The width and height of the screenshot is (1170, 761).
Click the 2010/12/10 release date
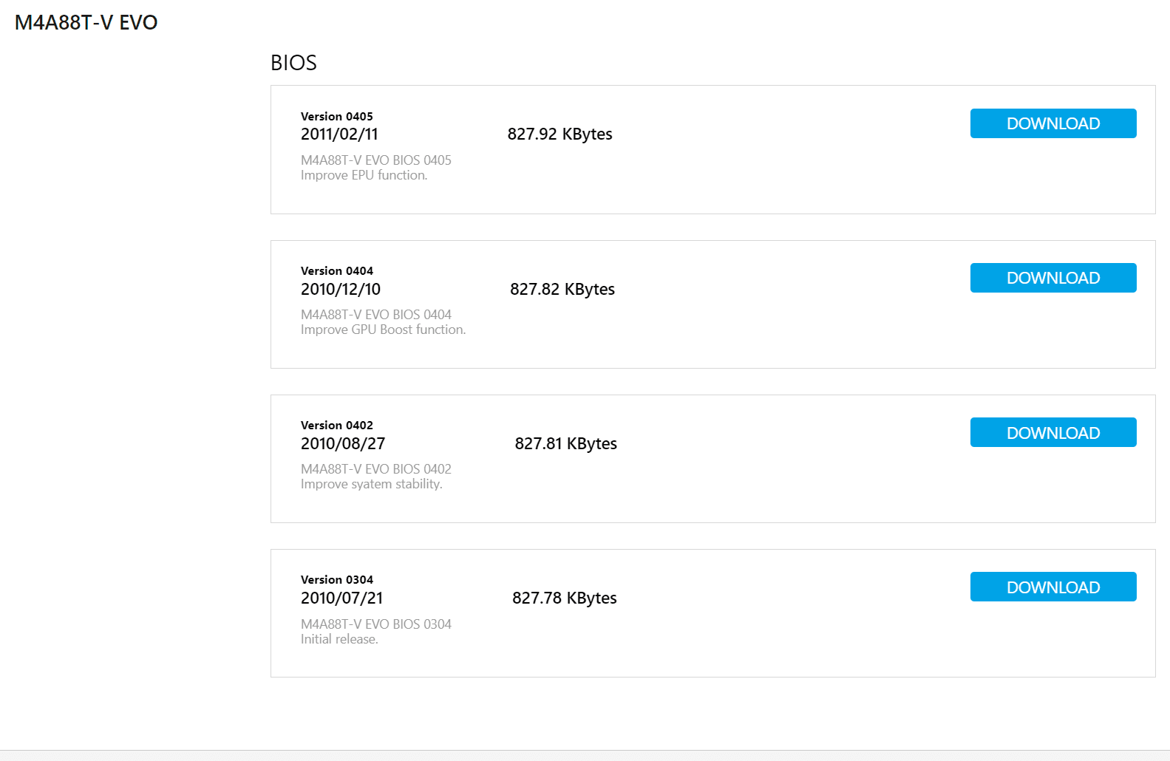point(341,289)
